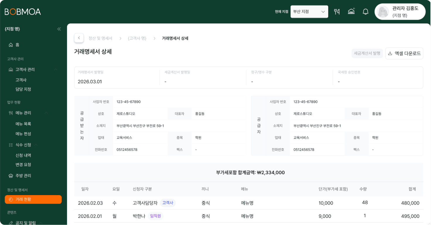The image size is (431, 225).
Task: Open the notification bell
Action: click(x=365, y=12)
